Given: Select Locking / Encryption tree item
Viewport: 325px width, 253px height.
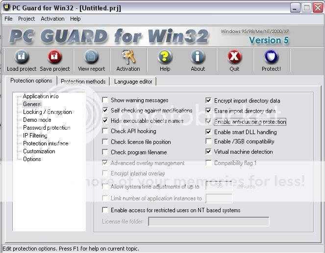Looking at the screenshot, I should pyautogui.click(x=48, y=112).
